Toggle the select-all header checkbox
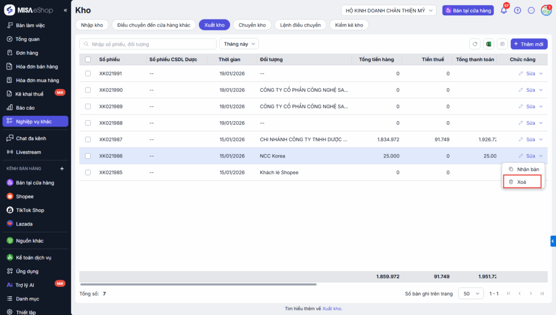The image size is (556, 315). [x=88, y=59]
